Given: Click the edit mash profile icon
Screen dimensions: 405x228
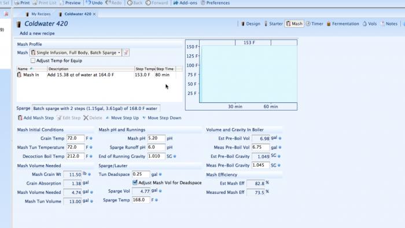Looking at the screenshot, I should click(x=126, y=53).
